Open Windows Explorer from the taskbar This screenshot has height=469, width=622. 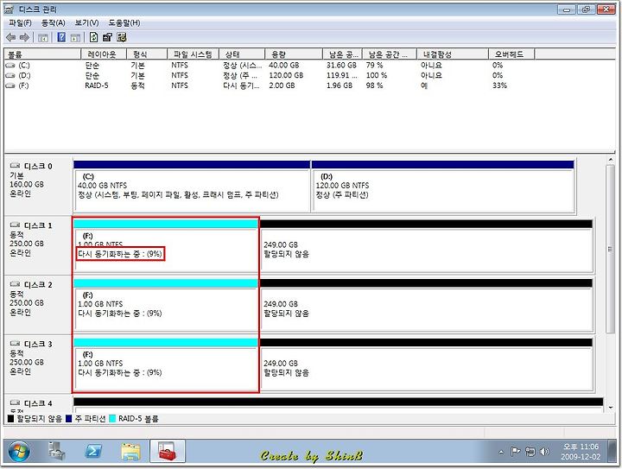pyautogui.click(x=130, y=452)
